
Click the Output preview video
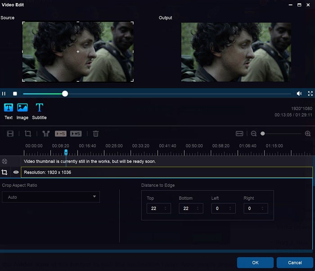[x=236, y=52]
